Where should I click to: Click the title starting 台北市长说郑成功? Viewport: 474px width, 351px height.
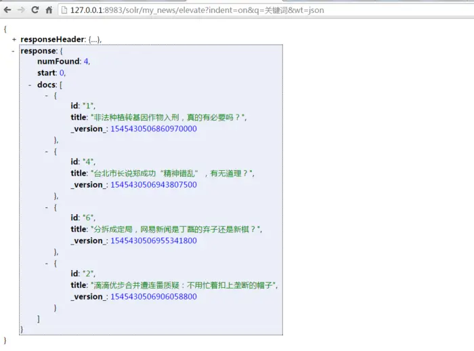171,173
